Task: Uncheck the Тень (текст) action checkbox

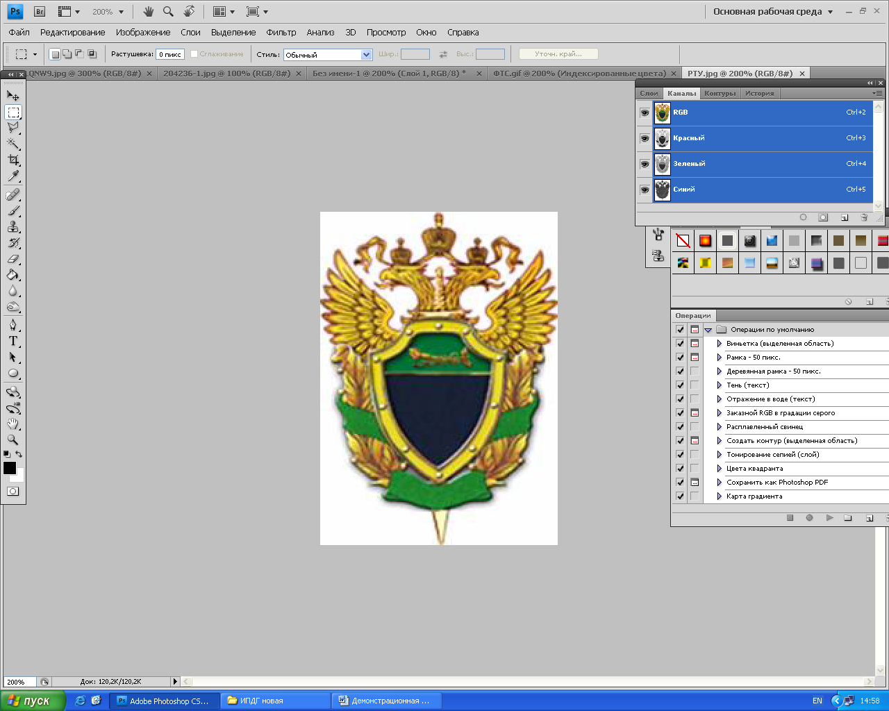Action: (680, 385)
